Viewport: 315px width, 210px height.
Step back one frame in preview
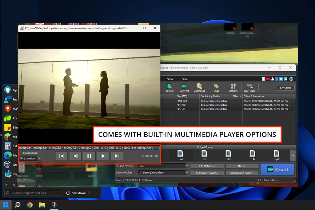point(75,156)
